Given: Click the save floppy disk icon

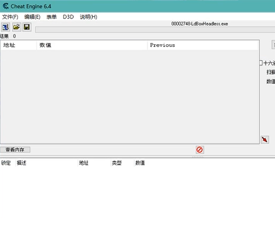Looking at the screenshot, I should (27, 27).
